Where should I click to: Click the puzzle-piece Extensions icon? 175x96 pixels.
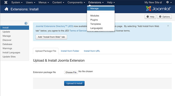pyautogui.click(x=6, y=9)
